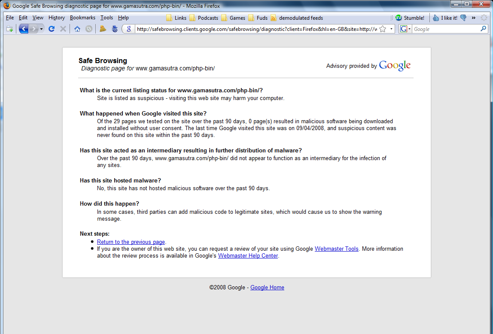Maximize the Firefox window
Image resolution: width=493 pixels, height=334 pixels.
coord(467,4)
